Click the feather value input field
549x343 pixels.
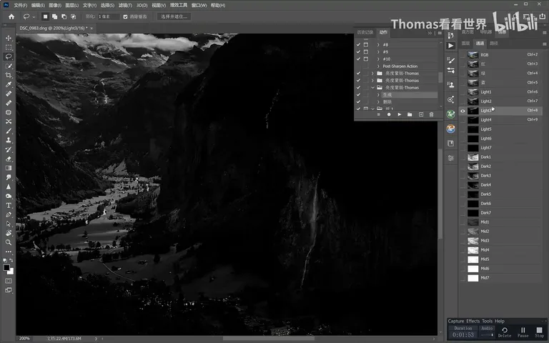click(x=109, y=16)
